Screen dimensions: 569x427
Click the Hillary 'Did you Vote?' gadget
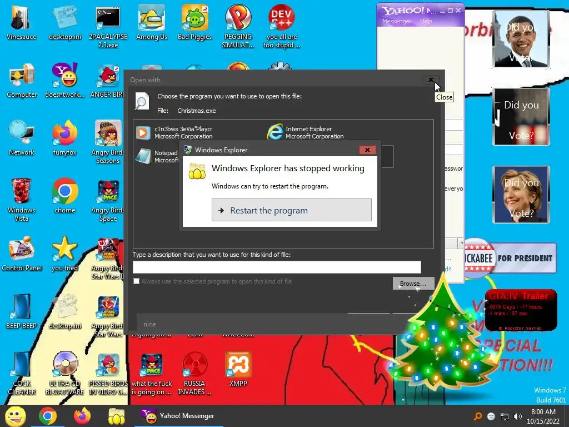point(521,194)
